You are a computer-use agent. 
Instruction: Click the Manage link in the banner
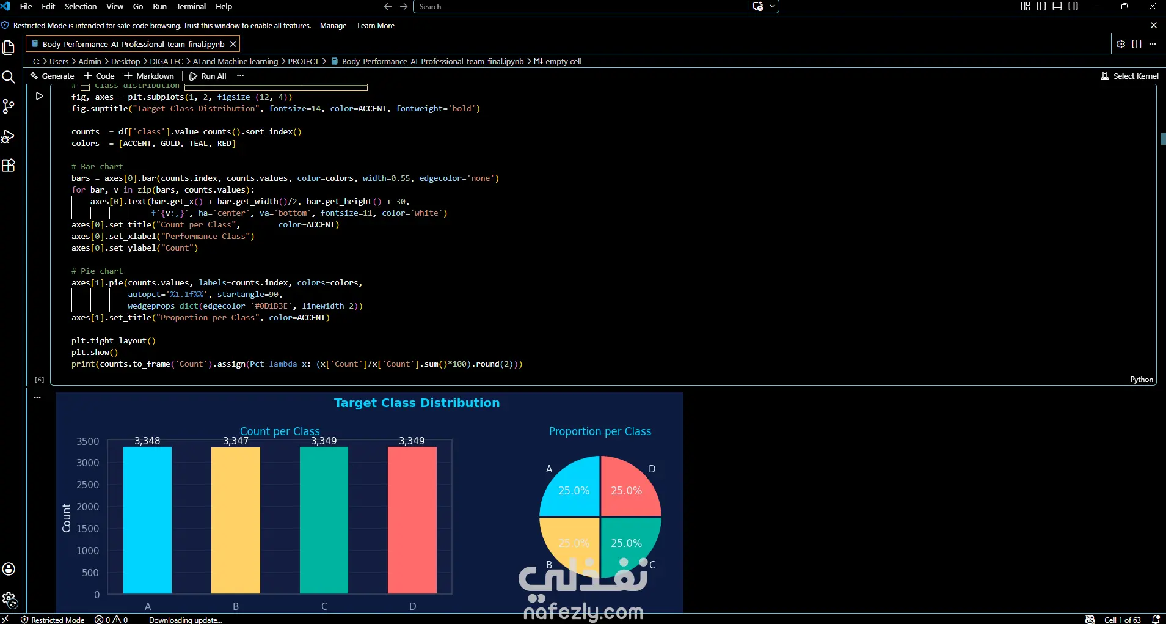[333, 26]
